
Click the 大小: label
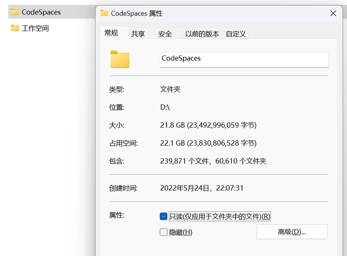click(x=117, y=125)
